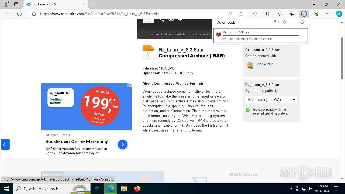
Task: Open the clock and date flyout
Action: pos(322,189)
